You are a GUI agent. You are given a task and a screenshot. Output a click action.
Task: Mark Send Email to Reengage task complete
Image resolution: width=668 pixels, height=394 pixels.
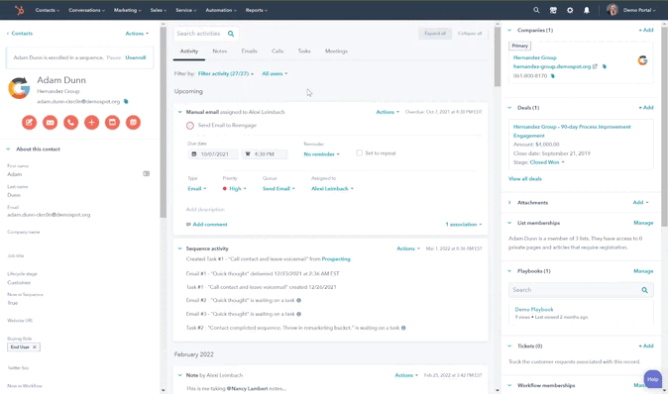[x=190, y=126]
